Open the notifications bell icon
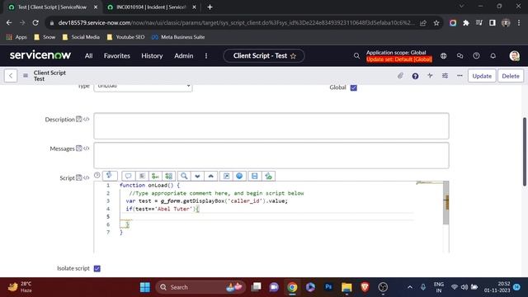Viewport: 528px width, 297px height. [x=493, y=56]
